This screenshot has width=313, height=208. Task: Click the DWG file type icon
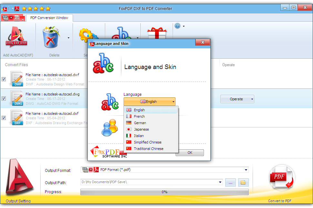[x=16, y=98]
